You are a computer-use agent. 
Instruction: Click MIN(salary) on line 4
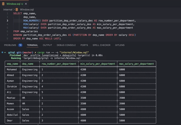pos(31,24)
